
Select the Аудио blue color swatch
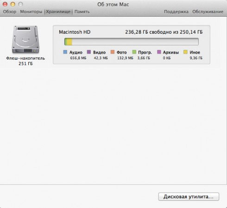[65, 52]
